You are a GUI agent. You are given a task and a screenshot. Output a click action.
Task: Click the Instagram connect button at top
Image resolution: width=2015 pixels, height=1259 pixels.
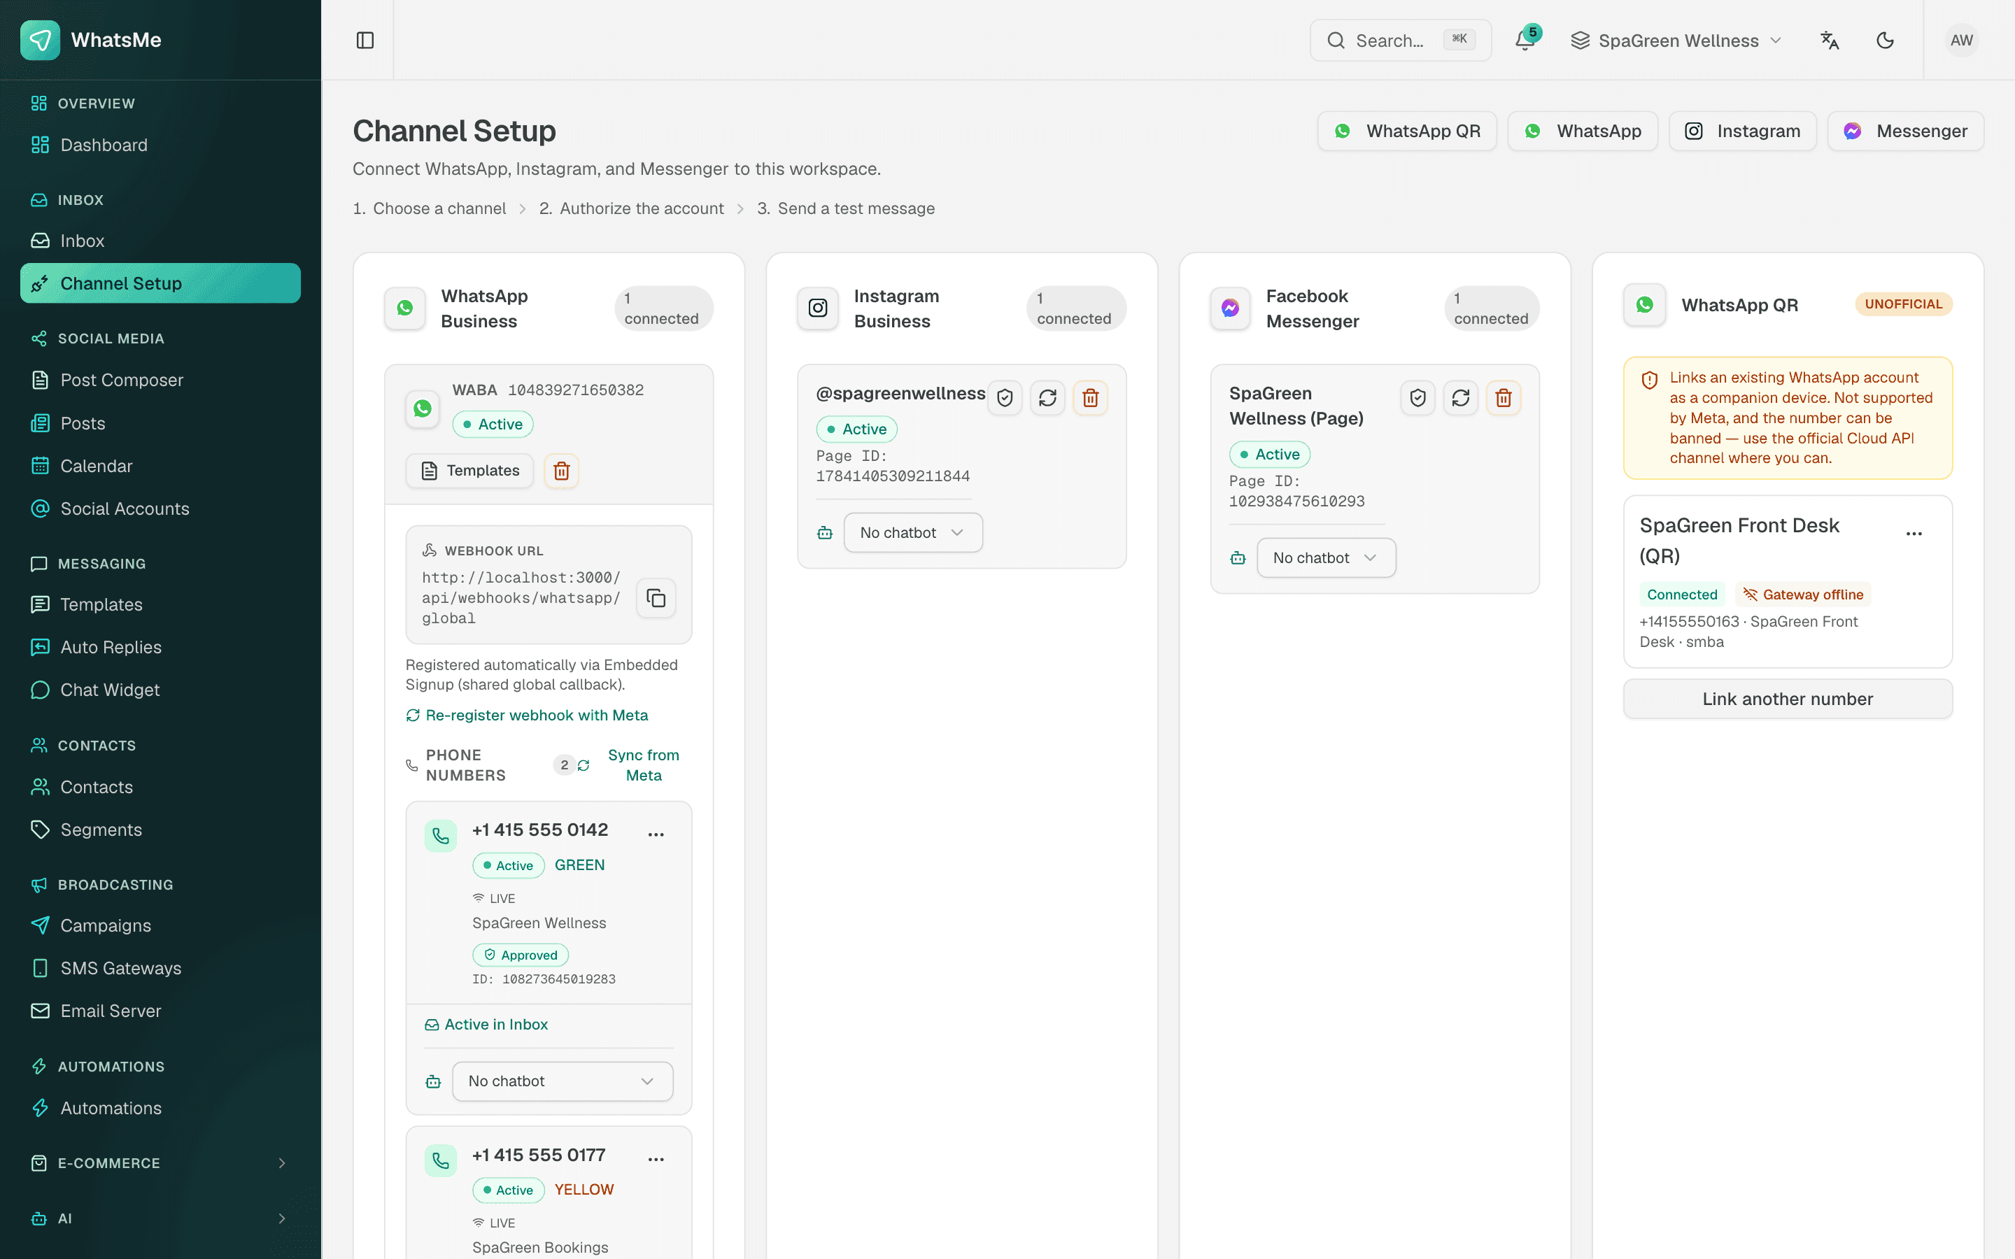(1742, 131)
